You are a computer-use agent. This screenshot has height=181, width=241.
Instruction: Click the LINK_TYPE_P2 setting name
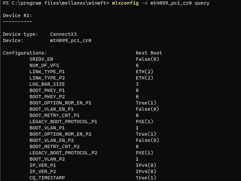coord(47,78)
